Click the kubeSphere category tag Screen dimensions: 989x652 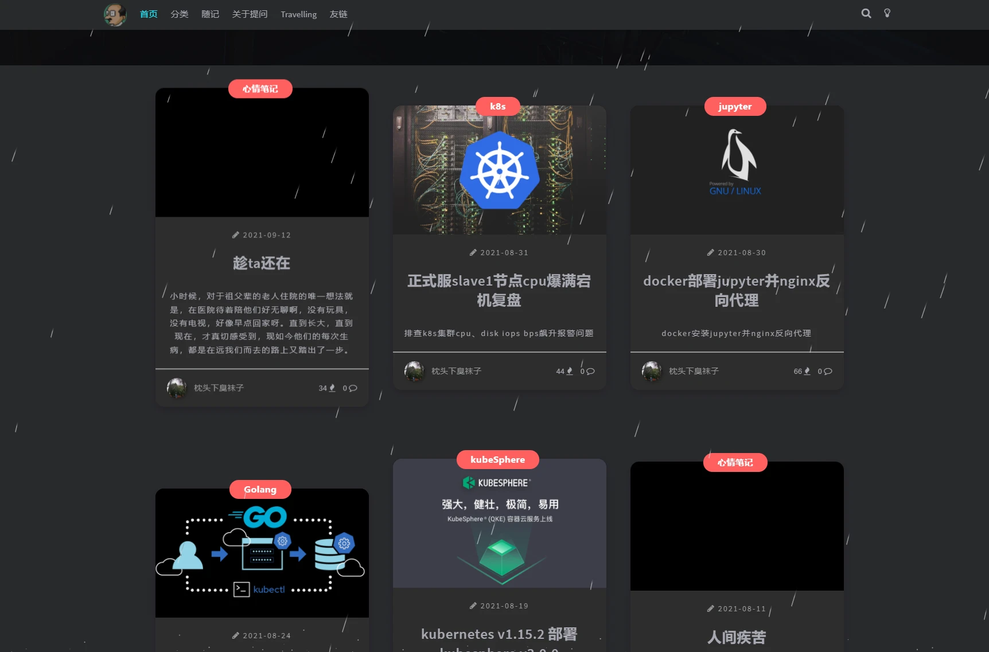tap(497, 460)
